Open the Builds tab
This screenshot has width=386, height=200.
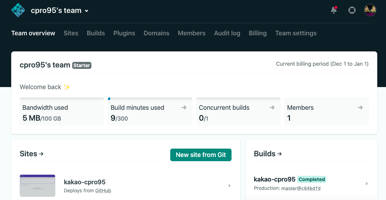96,33
